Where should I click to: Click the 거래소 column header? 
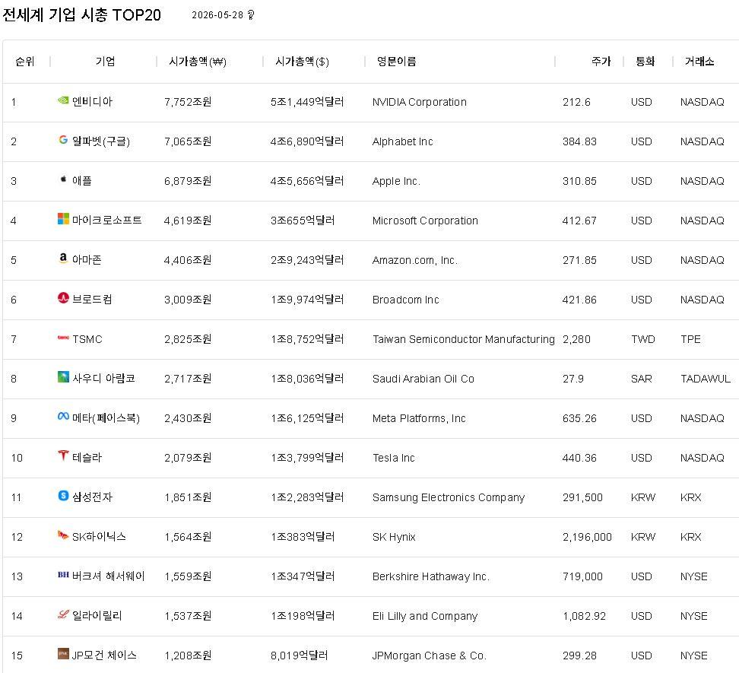pyautogui.click(x=699, y=62)
